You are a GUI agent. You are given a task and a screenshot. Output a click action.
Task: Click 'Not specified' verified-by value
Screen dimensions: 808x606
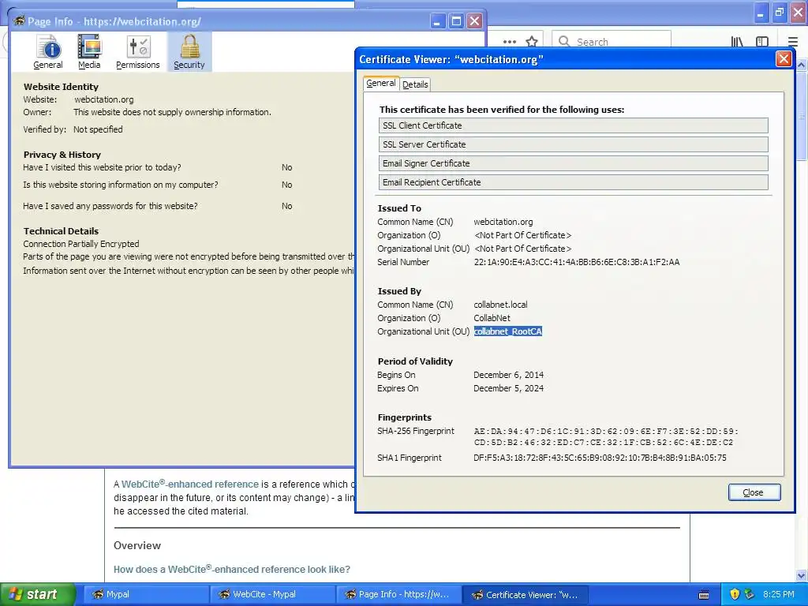tap(98, 129)
